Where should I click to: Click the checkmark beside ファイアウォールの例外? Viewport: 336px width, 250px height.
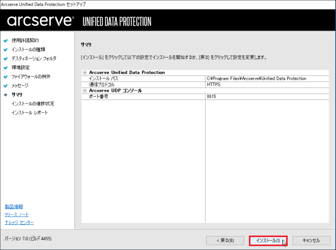pyautogui.click(x=6, y=76)
